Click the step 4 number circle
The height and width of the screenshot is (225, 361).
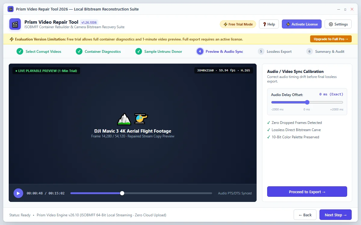(200, 51)
